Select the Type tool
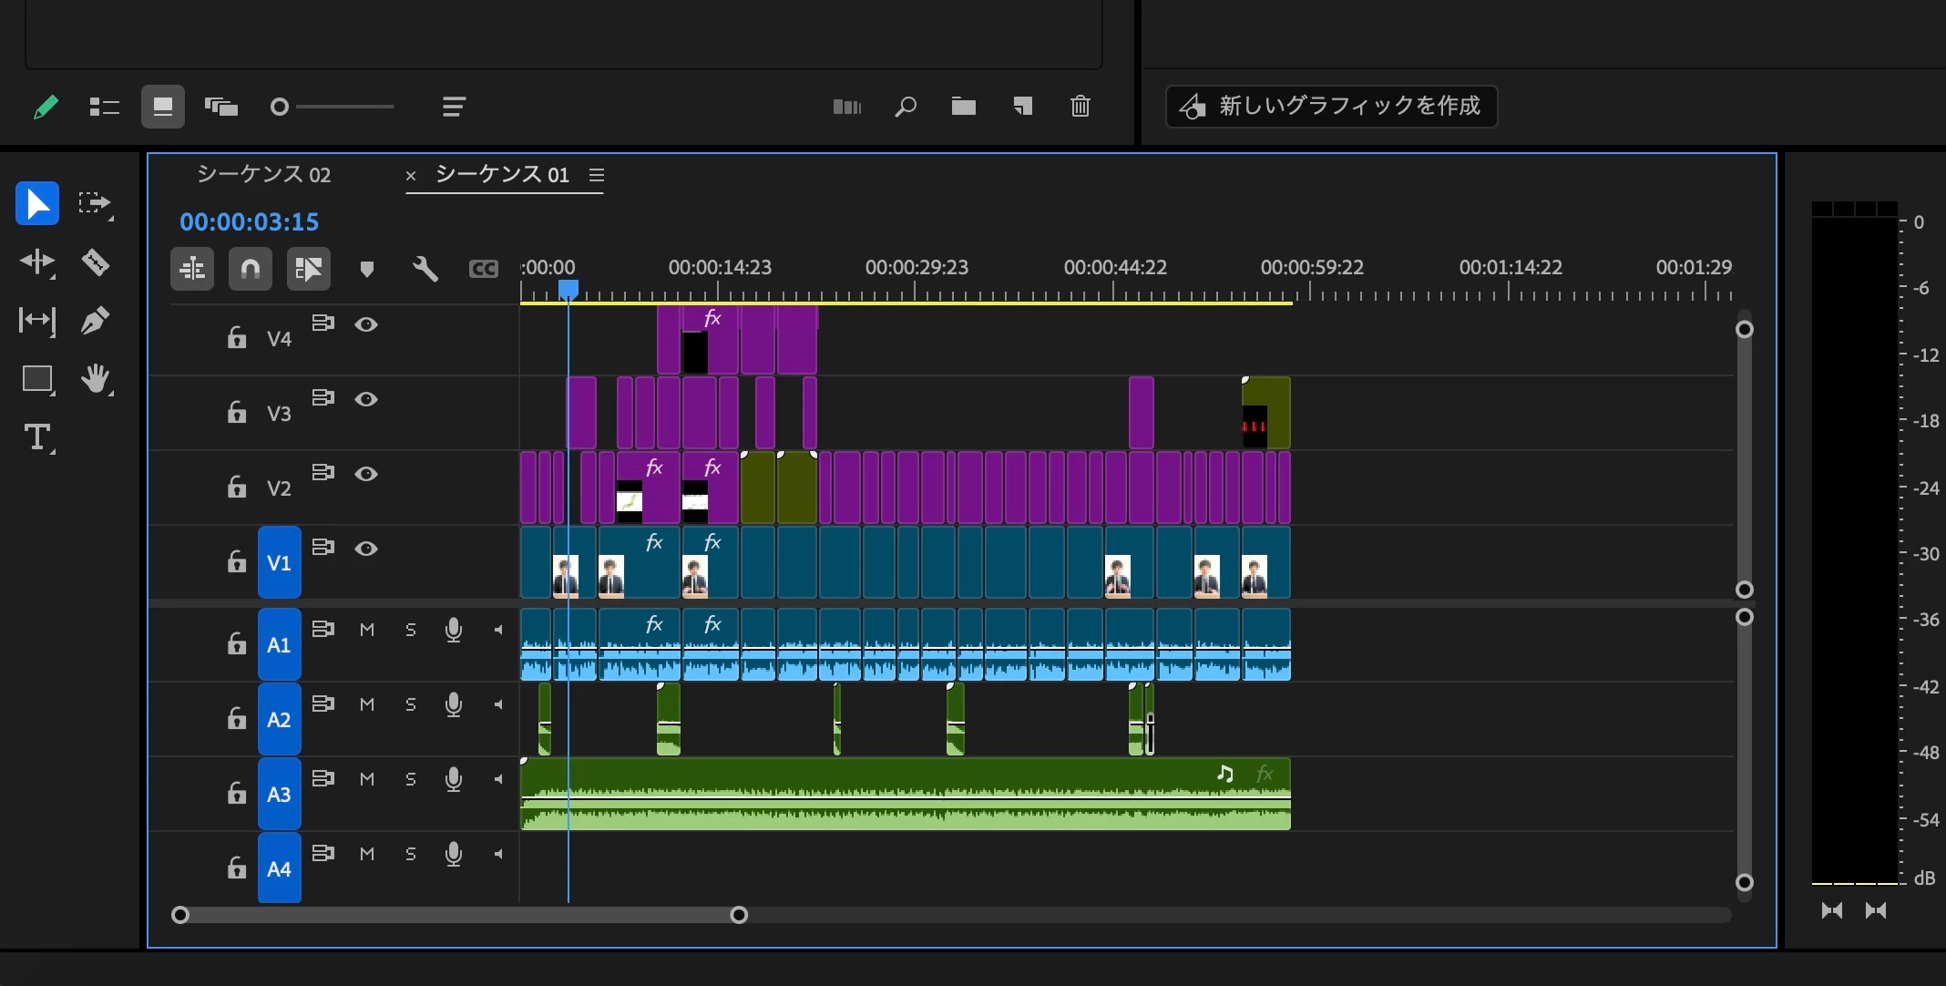Viewport: 1946px width, 986px height. click(37, 438)
